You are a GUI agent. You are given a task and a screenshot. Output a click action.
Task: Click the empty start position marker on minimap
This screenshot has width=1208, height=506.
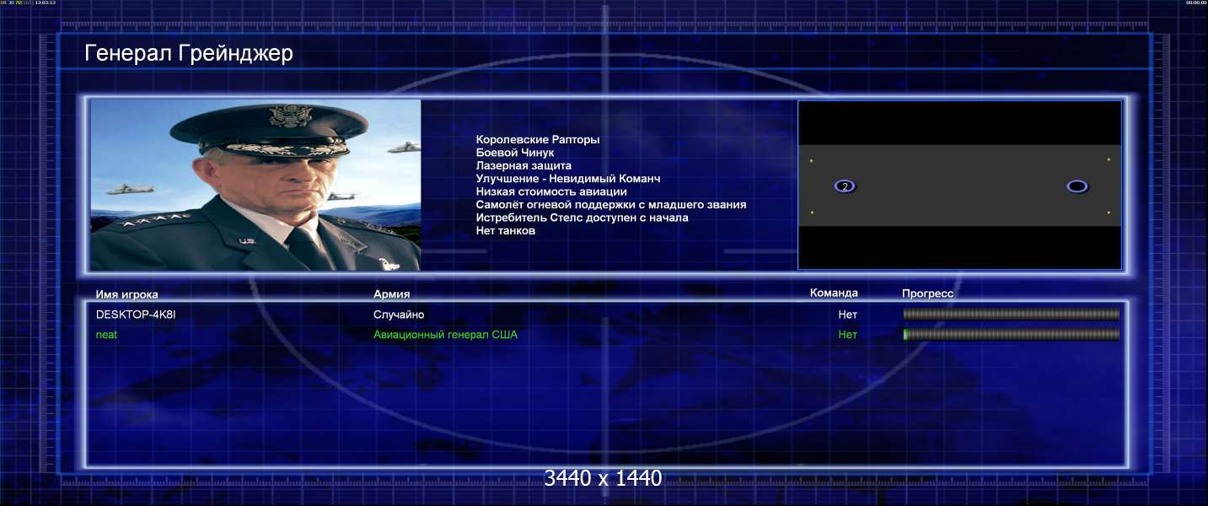[1077, 186]
